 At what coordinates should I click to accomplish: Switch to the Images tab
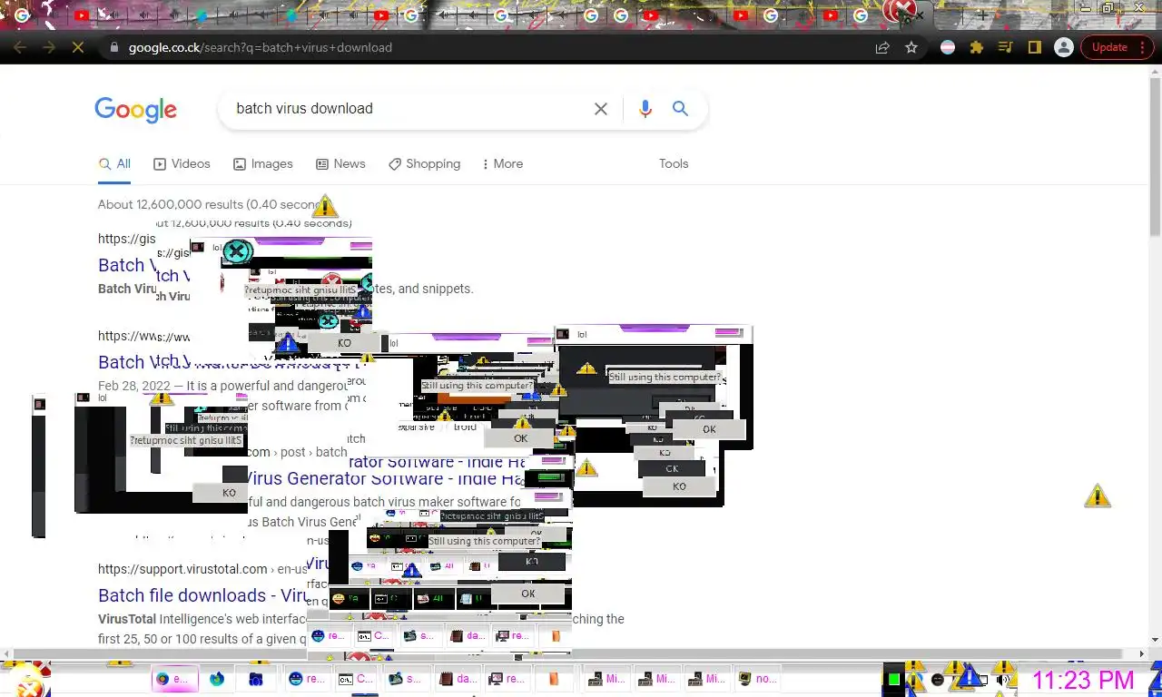(x=263, y=163)
